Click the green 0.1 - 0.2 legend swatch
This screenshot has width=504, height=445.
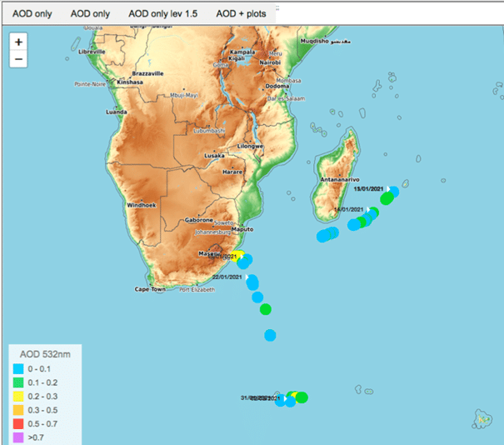click(19, 382)
